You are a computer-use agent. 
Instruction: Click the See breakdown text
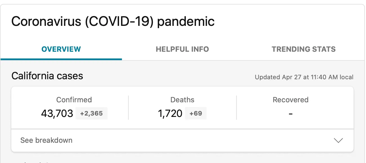coord(46,140)
